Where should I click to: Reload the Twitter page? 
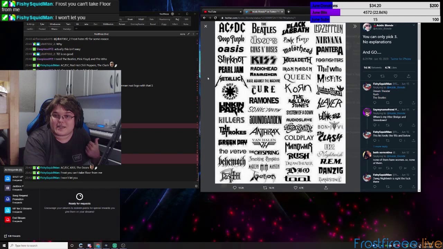click(x=215, y=18)
